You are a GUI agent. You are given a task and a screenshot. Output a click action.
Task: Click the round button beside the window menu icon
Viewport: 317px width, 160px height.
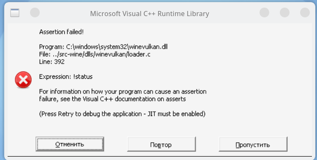pyautogui.click(x=35, y=13)
